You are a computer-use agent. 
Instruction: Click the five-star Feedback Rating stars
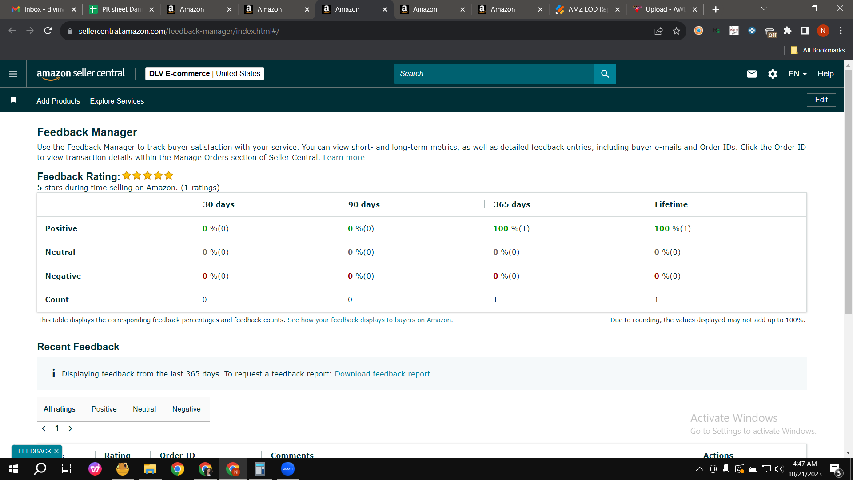pyautogui.click(x=147, y=176)
